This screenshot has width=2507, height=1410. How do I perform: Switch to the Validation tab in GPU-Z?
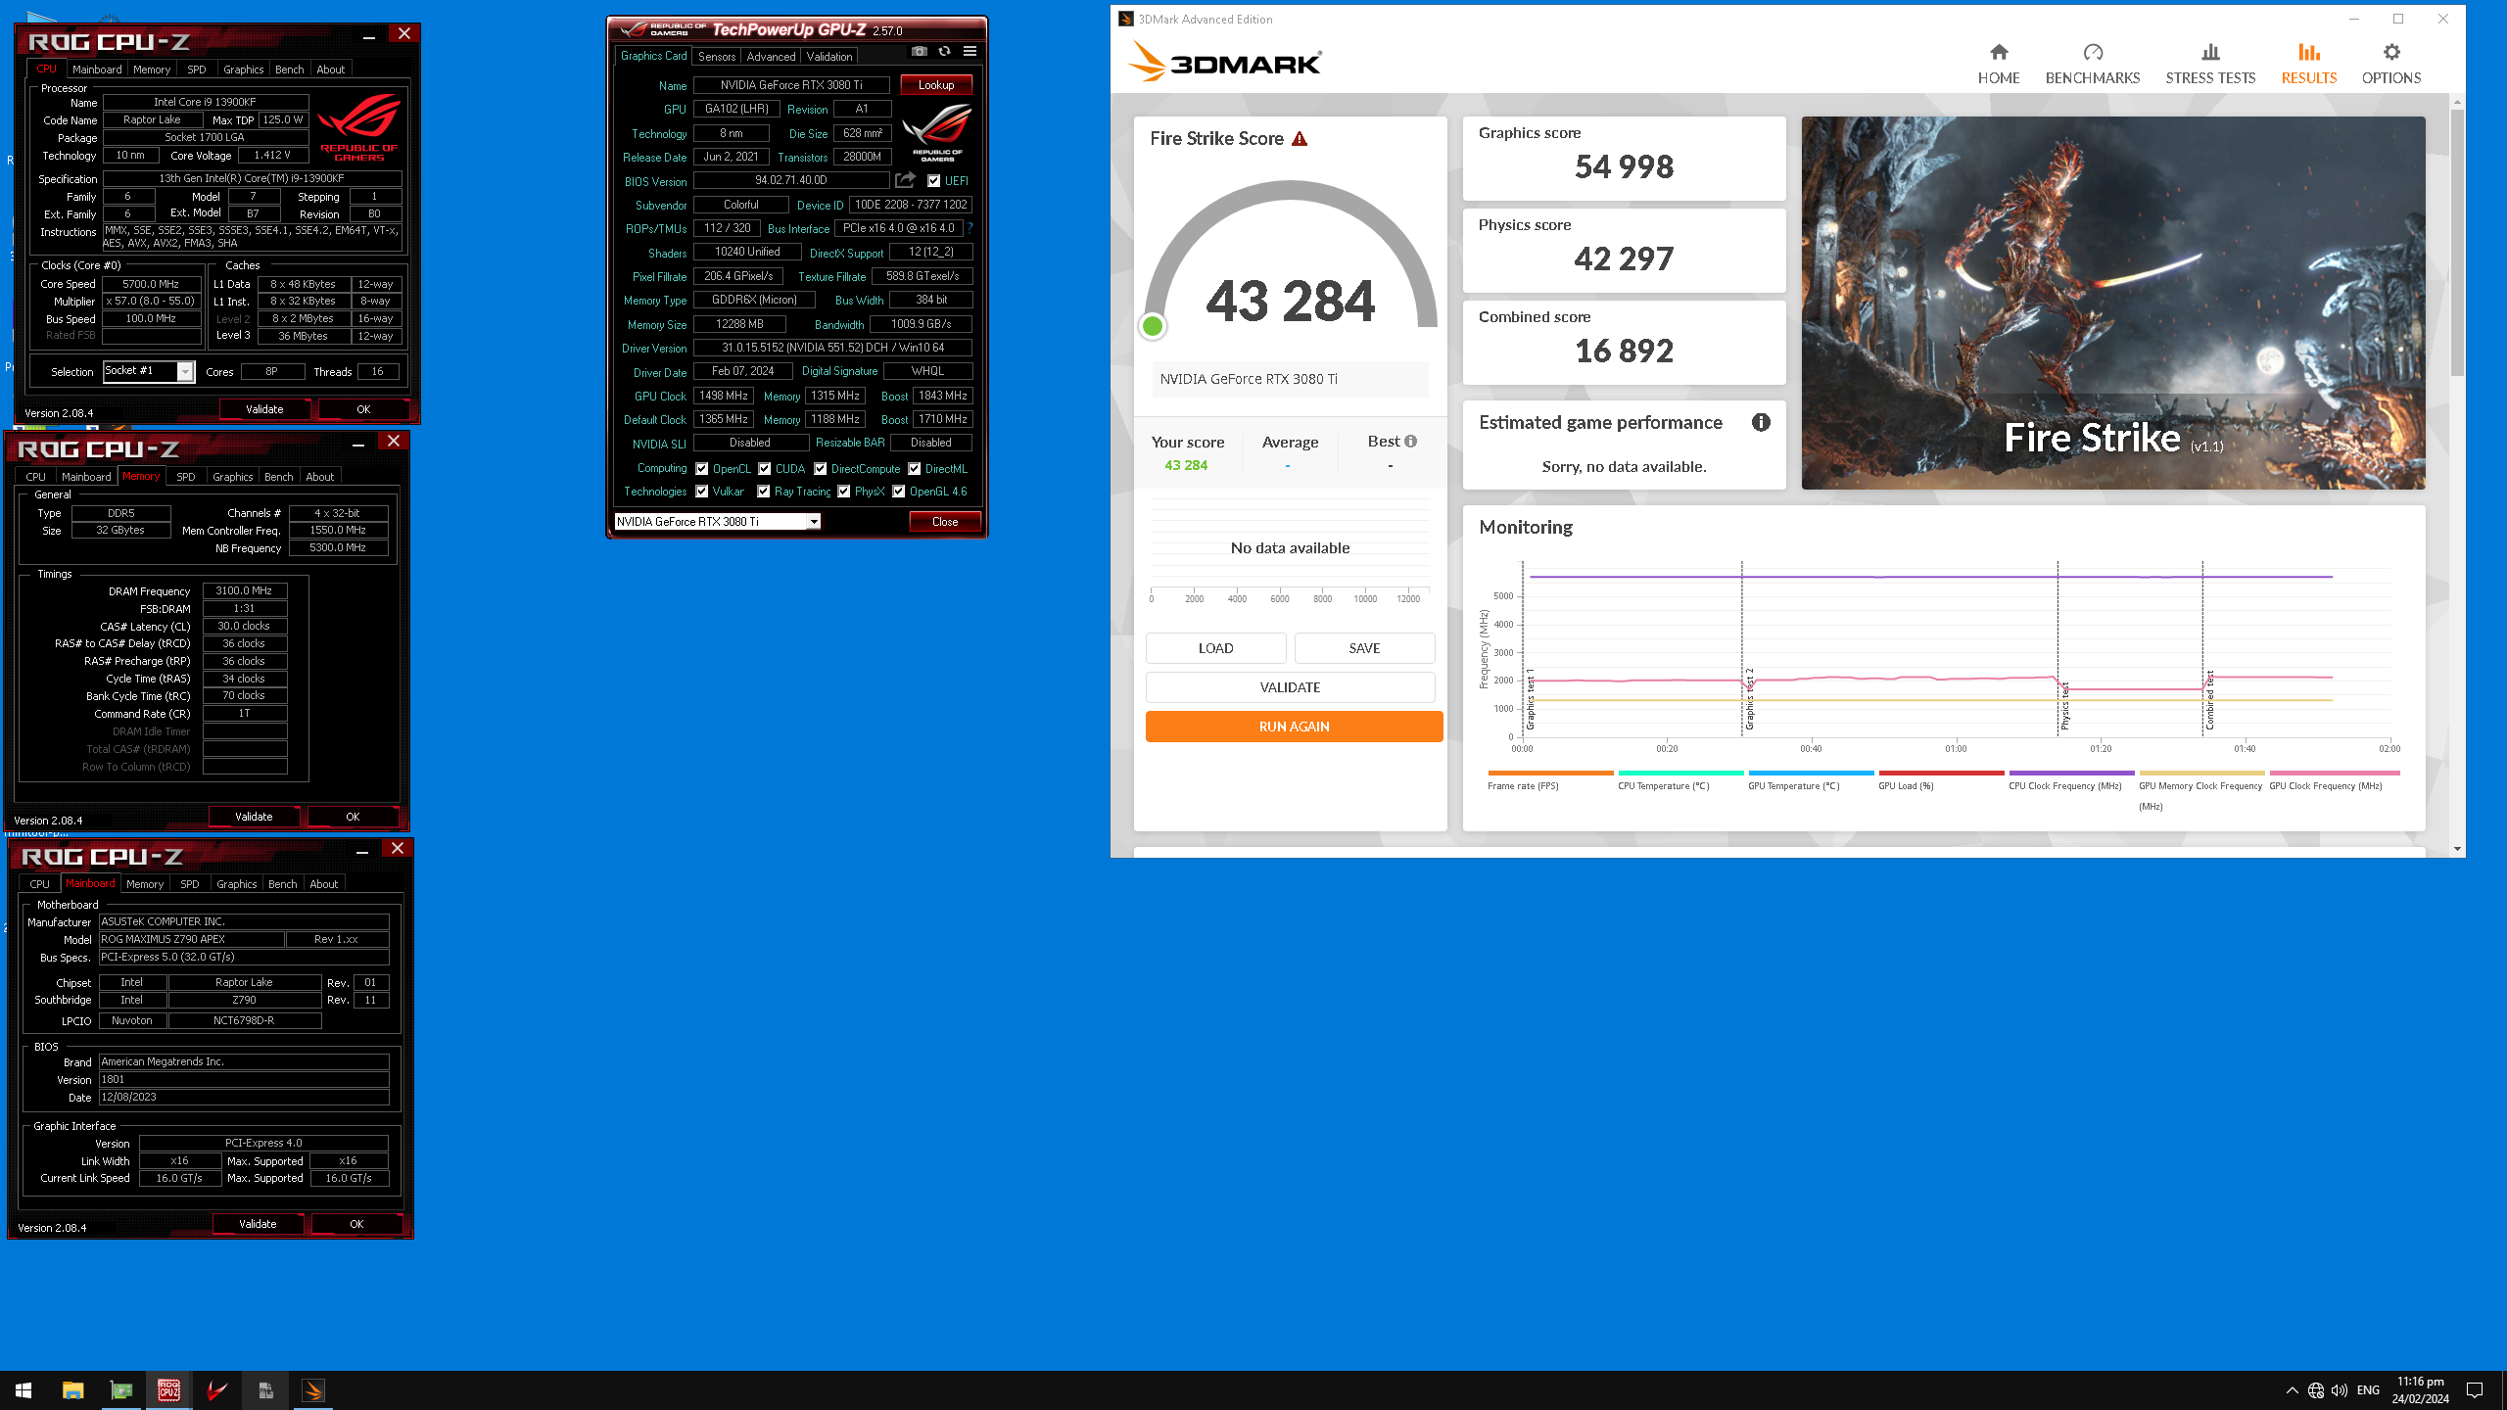[x=829, y=57]
